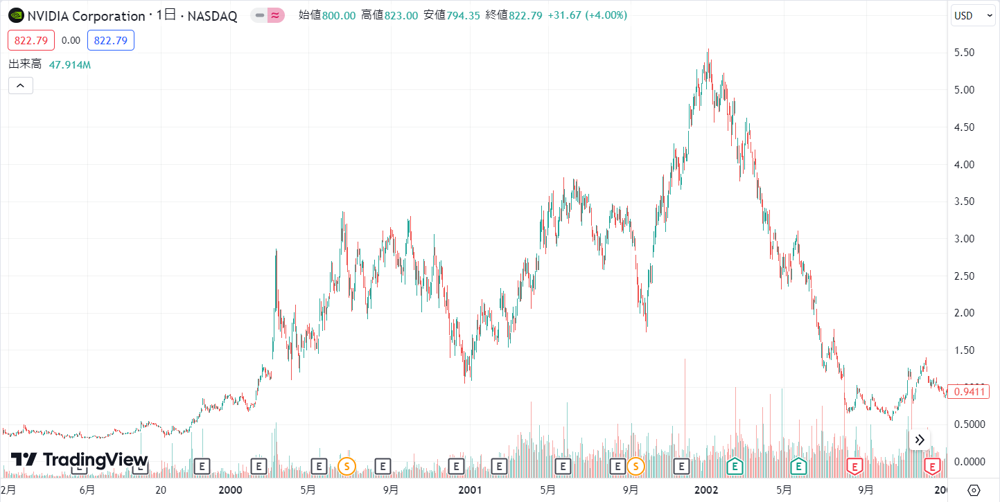Click the 2000 year label on time axis
The width and height of the screenshot is (1000, 502).
click(230, 490)
